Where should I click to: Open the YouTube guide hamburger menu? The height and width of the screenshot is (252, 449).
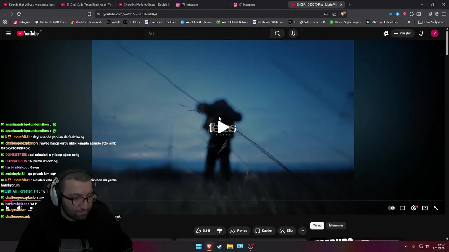pyautogui.click(x=8, y=33)
